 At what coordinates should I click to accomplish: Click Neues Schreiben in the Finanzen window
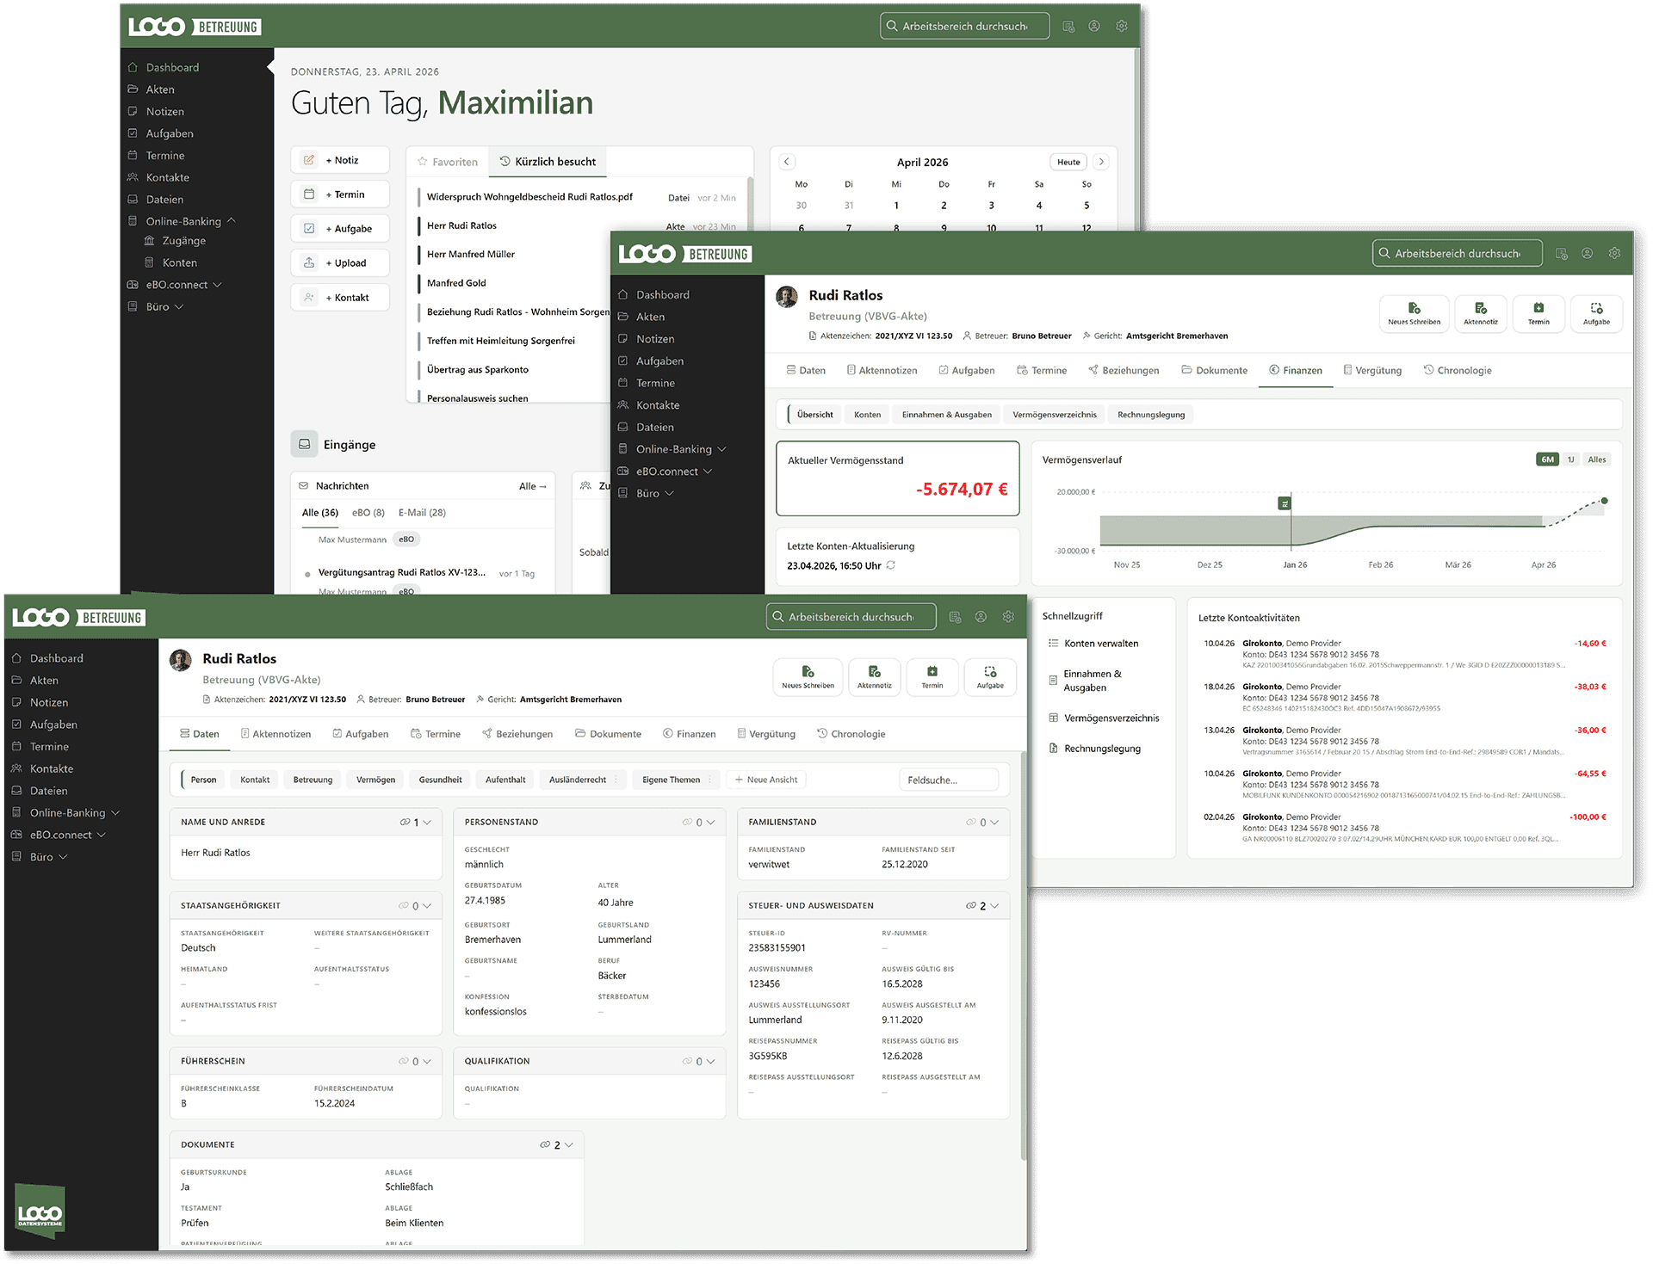(x=1415, y=313)
